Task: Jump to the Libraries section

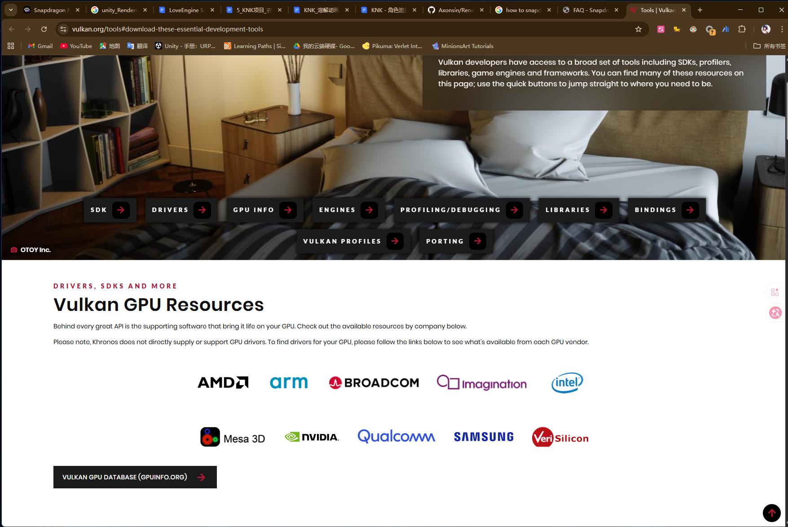Action: [579, 210]
